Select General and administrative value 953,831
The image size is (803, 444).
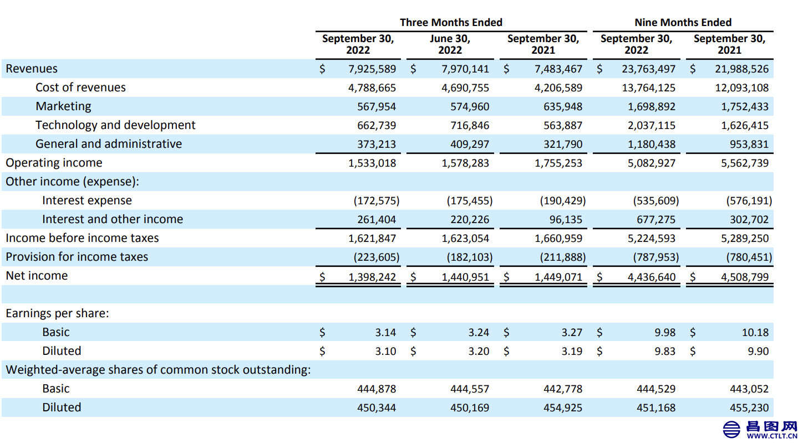[x=750, y=144]
